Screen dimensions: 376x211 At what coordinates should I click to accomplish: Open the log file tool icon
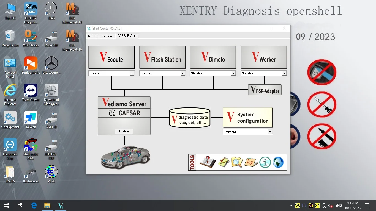click(x=251, y=162)
